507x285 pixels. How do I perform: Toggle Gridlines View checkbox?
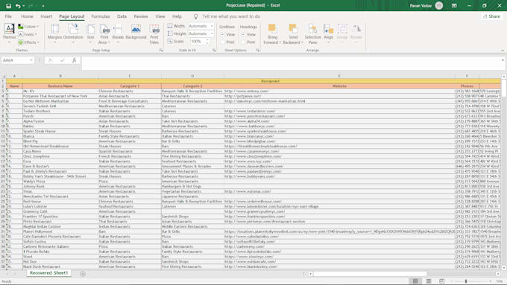(223, 34)
